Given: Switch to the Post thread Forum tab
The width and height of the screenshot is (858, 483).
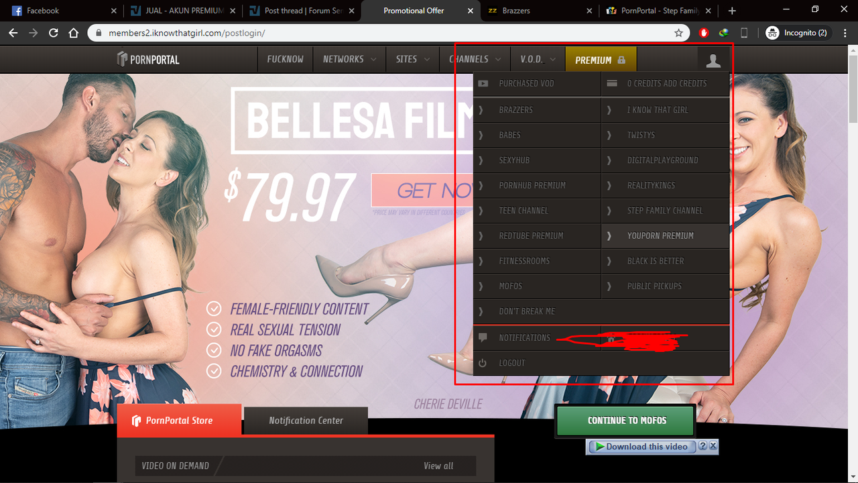Looking at the screenshot, I should [x=302, y=11].
